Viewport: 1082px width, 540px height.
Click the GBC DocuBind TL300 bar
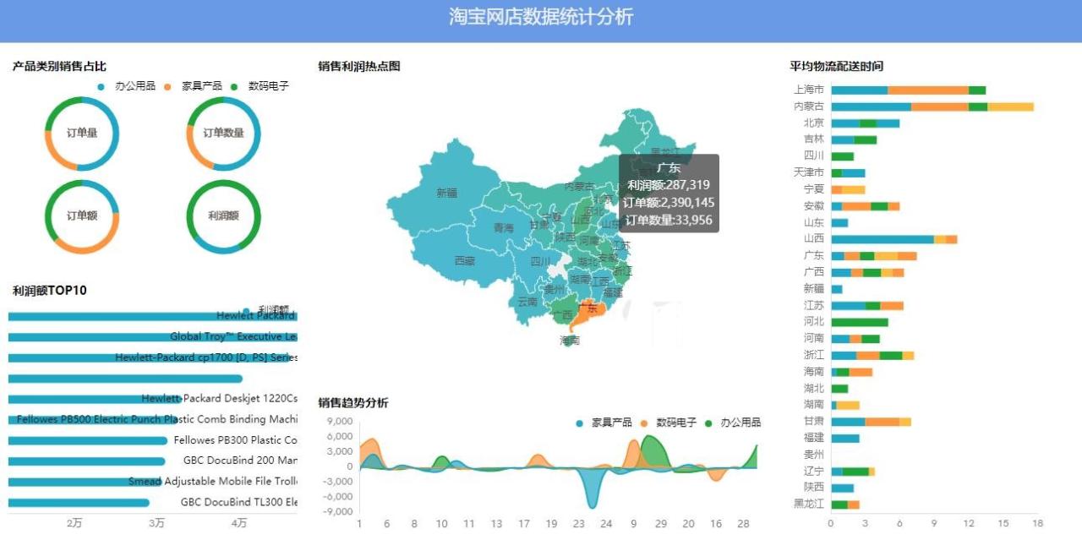coord(79,503)
